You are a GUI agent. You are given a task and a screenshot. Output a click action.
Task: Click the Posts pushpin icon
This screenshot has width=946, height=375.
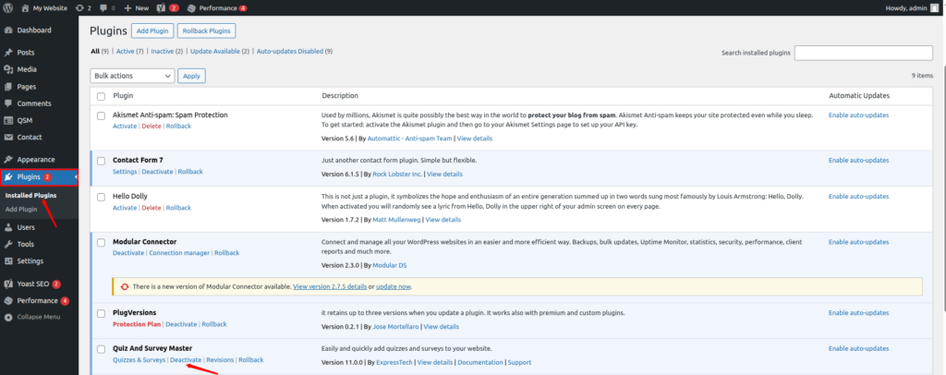pos(8,53)
